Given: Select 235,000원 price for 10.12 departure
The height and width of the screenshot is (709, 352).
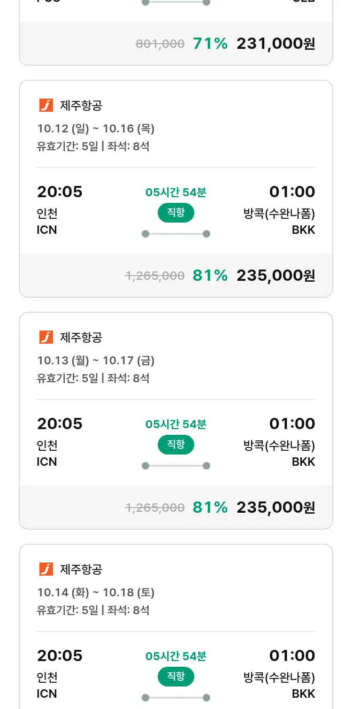Looking at the screenshot, I should [x=275, y=276].
